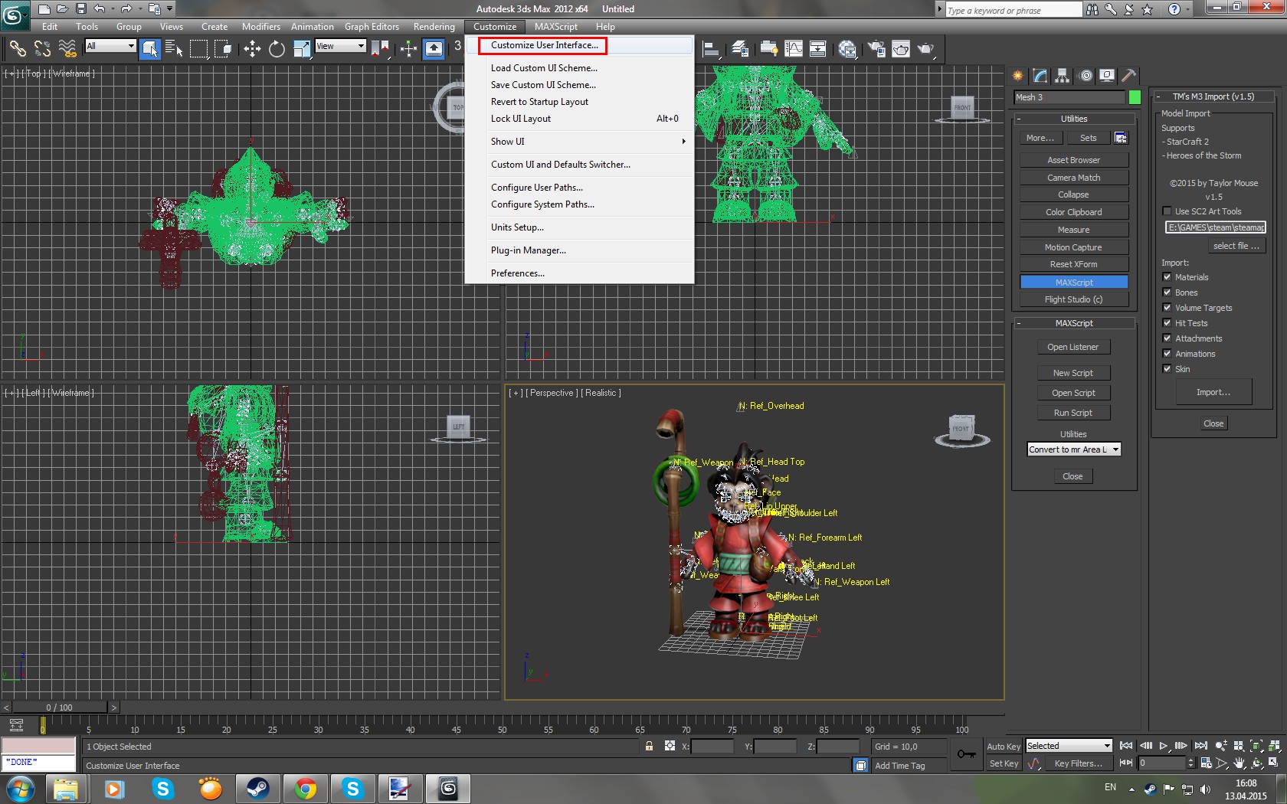Open the Convert to mr Area L dropdown
The width and height of the screenshot is (1287, 804).
[1074, 449]
